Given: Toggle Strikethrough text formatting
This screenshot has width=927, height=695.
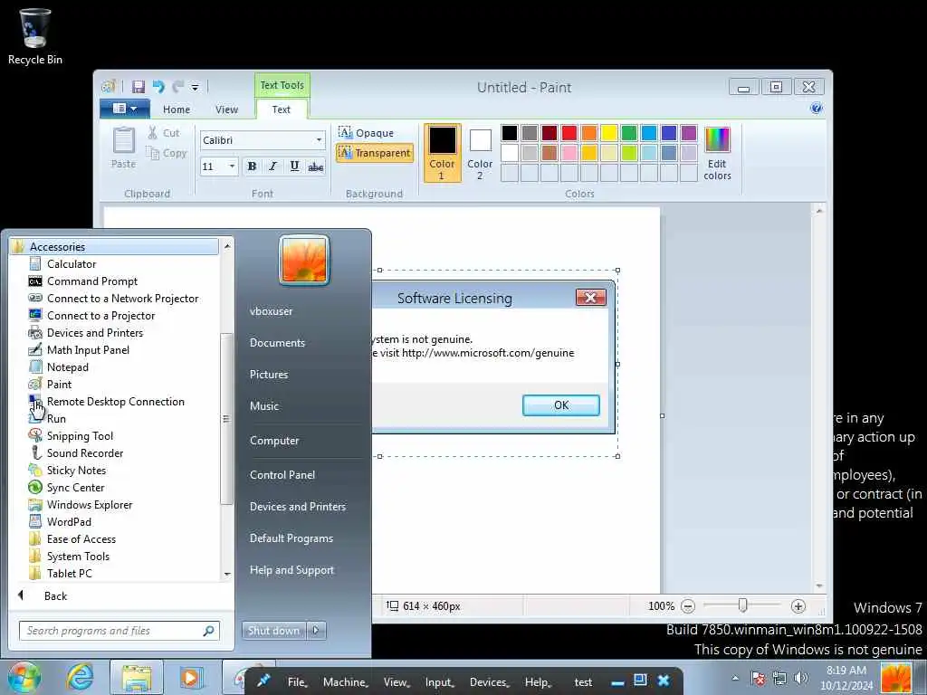Looking at the screenshot, I should pyautogui.click(x=315, y=167).
